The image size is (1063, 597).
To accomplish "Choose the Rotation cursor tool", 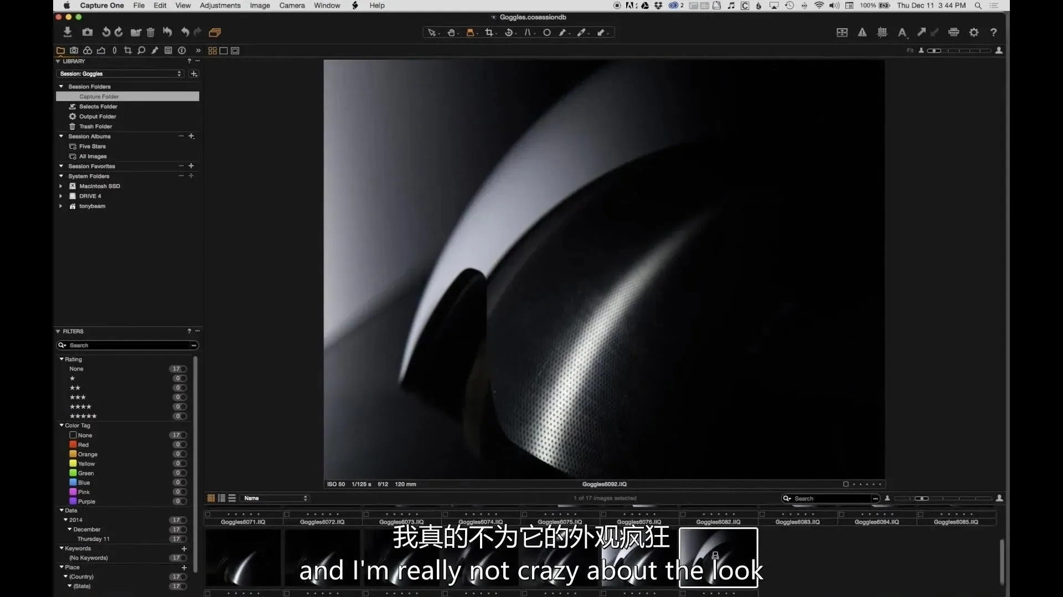I will 508,33.
